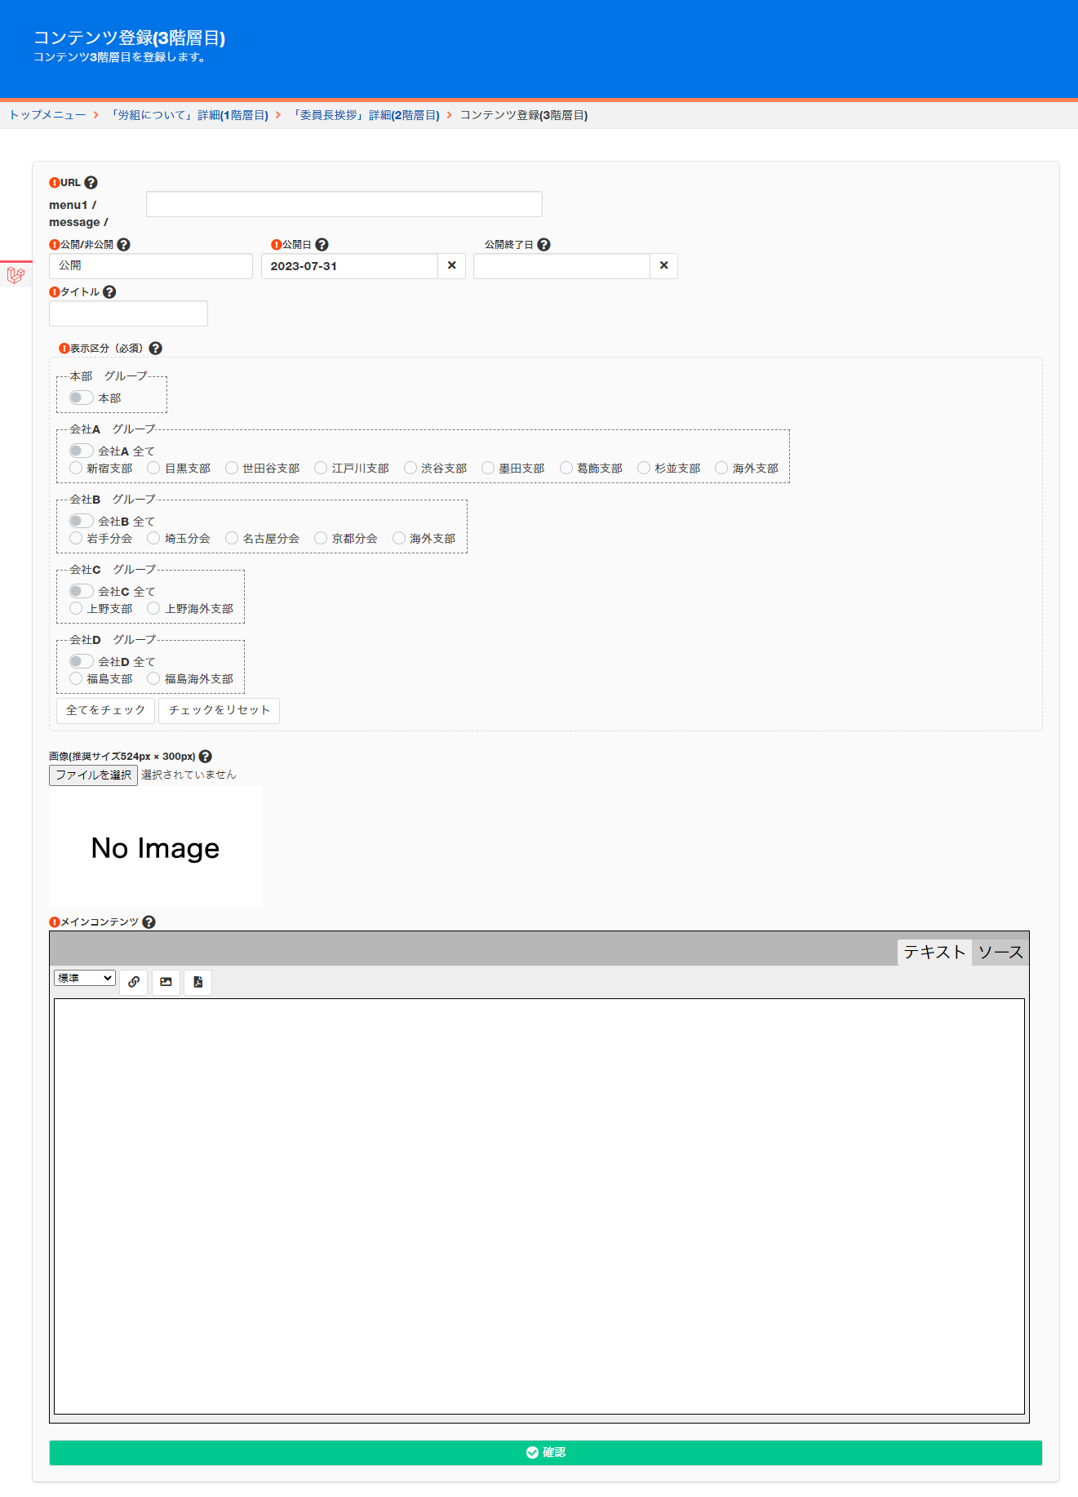
Task: Check the 渋谷支部 option
Action: [410, 468]
